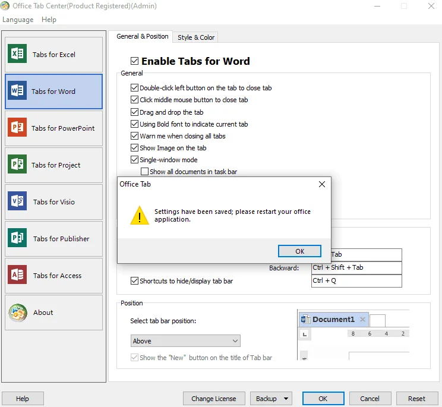Click the Reset button

416,399
